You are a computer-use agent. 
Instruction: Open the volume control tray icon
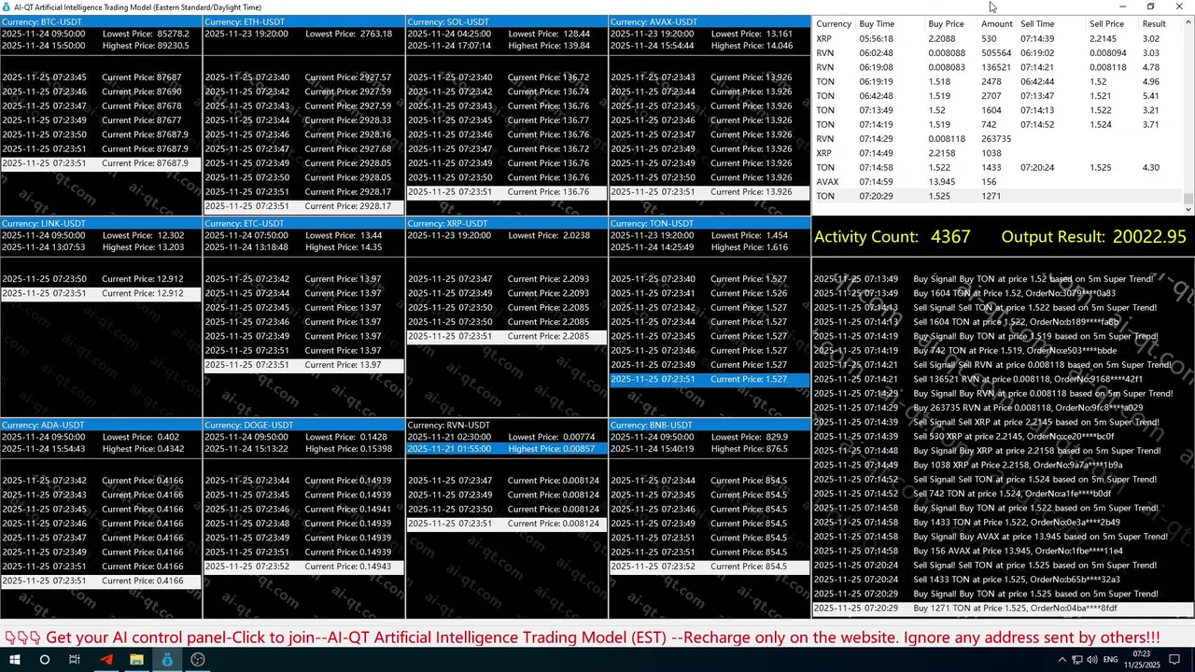tap(1093, 660)
